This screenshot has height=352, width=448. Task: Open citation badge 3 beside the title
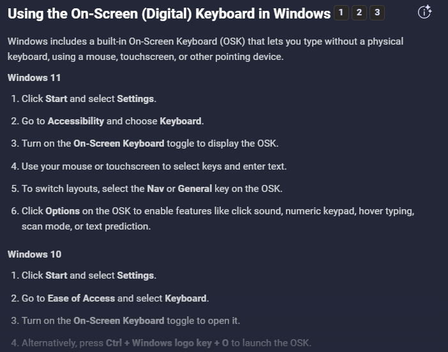click(377, 13)
